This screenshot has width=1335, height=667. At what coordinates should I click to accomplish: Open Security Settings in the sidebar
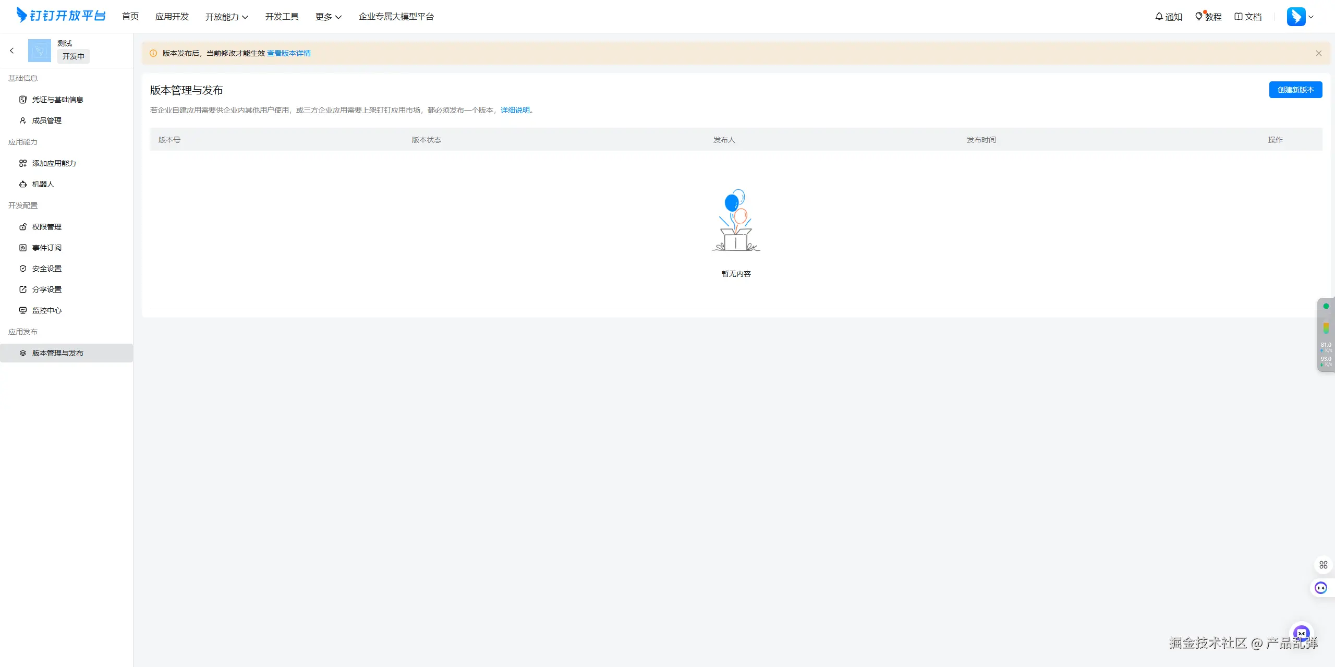(x=46, y=269)
